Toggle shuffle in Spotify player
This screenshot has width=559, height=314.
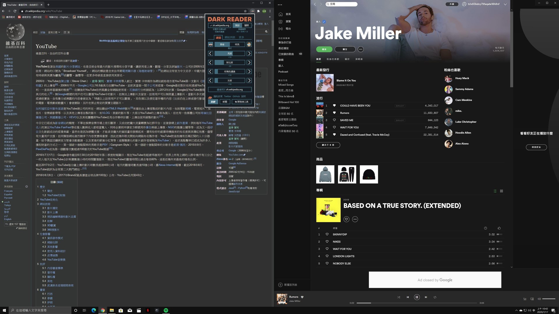[x=399, y=297]
